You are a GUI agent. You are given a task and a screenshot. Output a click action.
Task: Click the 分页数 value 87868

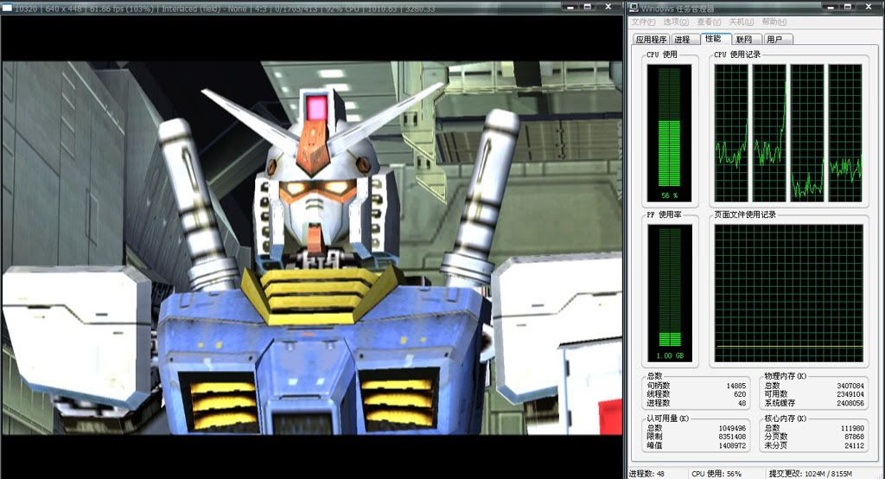(854, 437)
